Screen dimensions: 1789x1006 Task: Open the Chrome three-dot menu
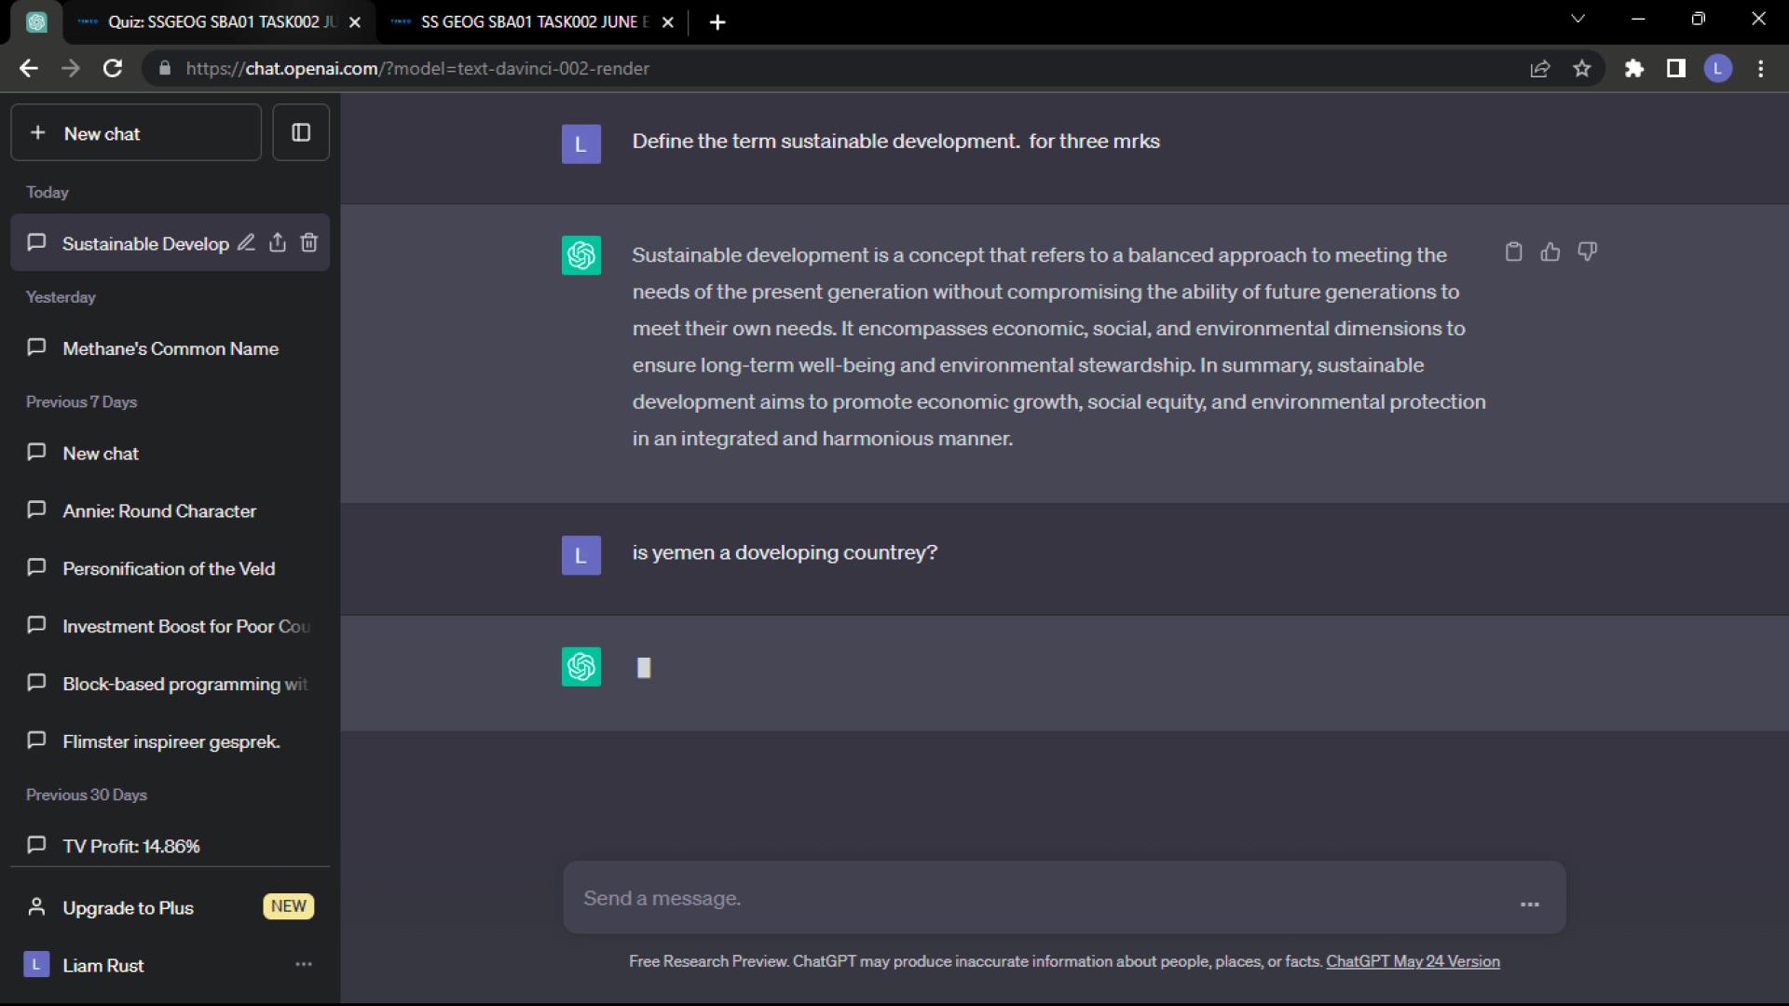[x=1761, y=68]
